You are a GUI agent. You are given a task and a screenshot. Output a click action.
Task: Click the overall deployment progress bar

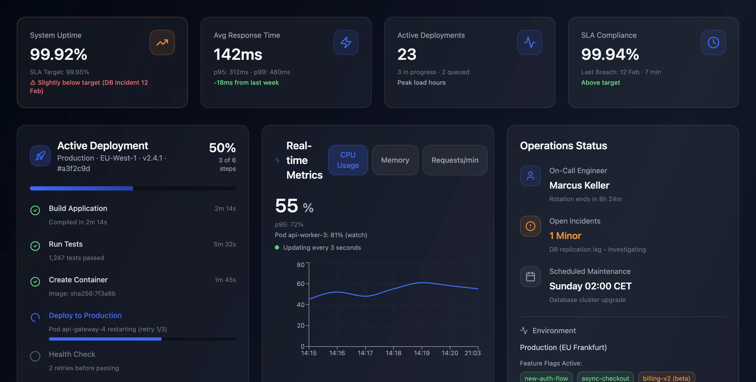pos(133,188)
